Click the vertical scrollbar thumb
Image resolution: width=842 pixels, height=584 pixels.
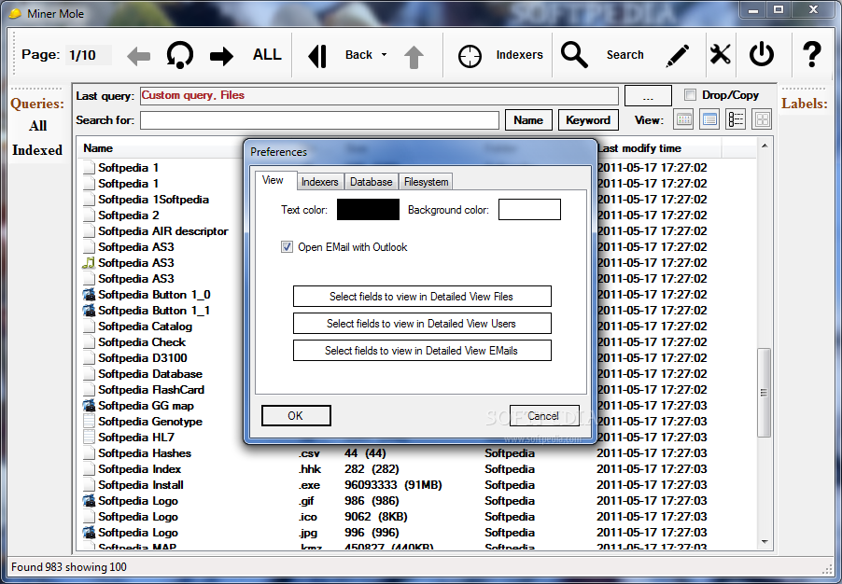pos(765,393)
